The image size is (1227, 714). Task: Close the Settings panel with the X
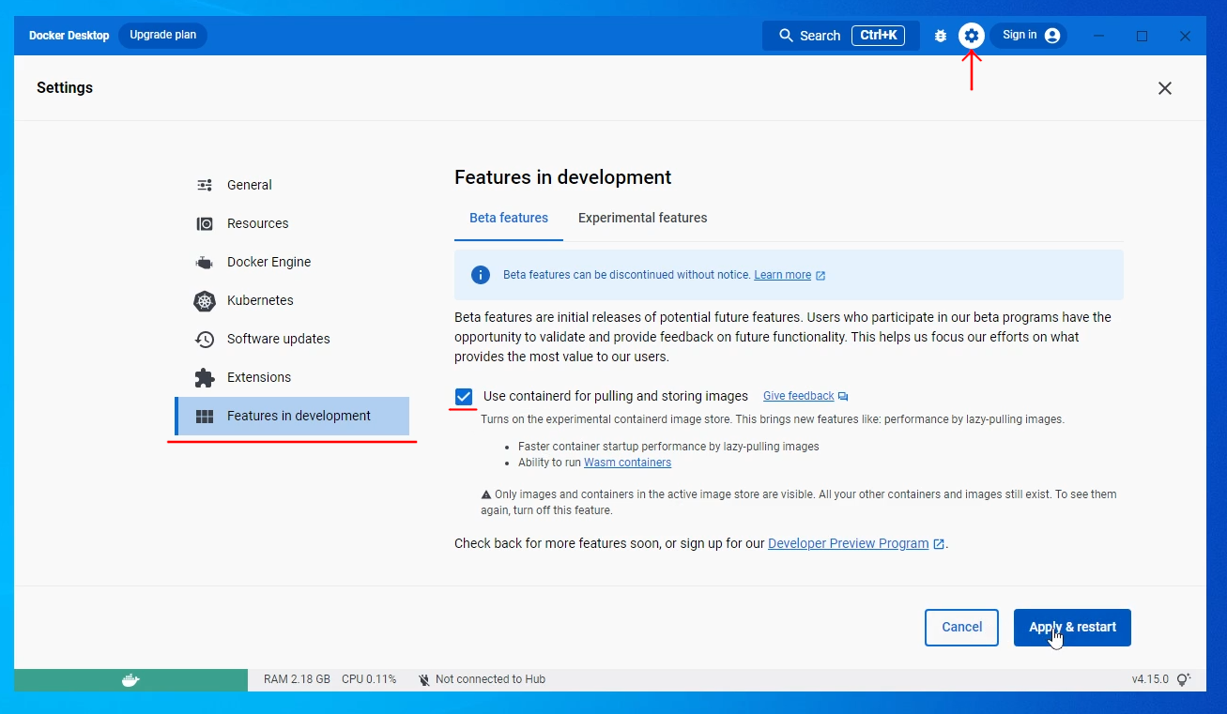[x=1165, y=88]
